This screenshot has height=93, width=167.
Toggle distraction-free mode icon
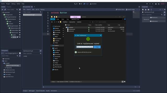(139, 7)
